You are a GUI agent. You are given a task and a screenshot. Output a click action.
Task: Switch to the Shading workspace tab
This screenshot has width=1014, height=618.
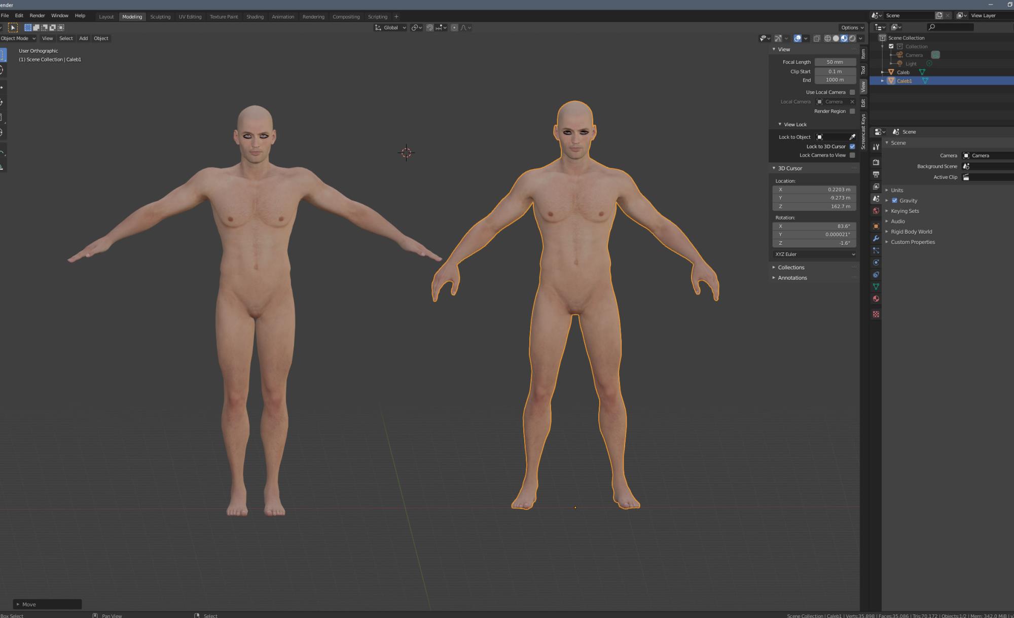coord(255,17)
